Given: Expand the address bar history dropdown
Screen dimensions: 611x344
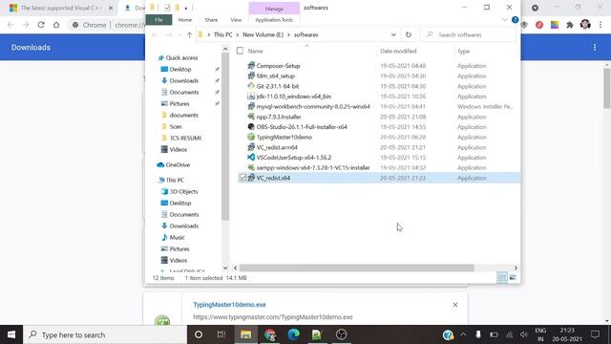Looking at the screenshot, I should pyautogui.click(x=393, y=34).
